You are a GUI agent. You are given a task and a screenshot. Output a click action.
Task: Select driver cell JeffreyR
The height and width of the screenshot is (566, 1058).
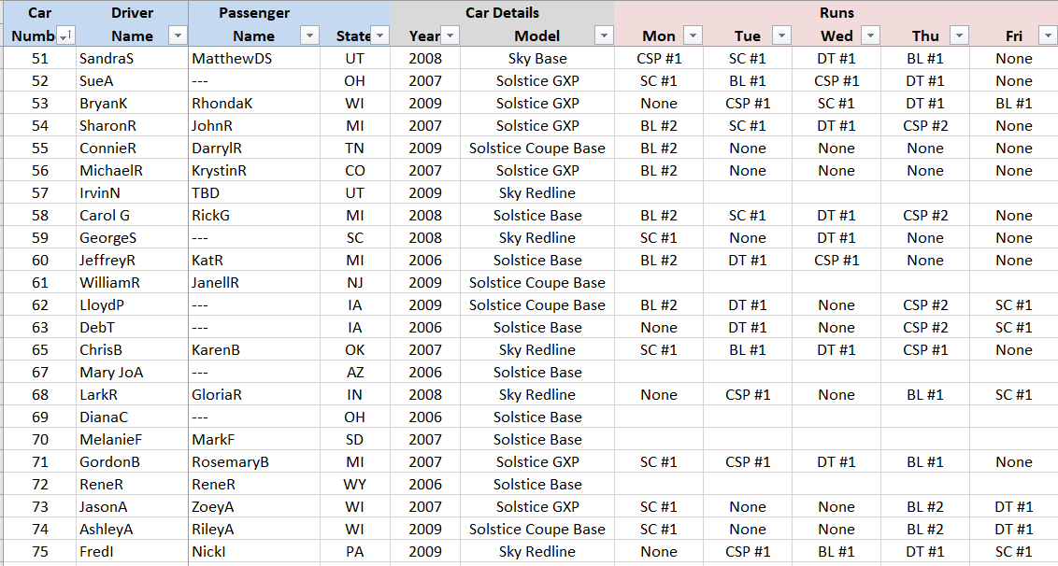click(133, 261)
